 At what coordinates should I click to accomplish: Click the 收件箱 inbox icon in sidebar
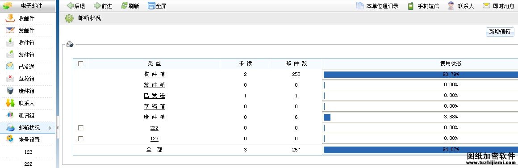[10, 42]
